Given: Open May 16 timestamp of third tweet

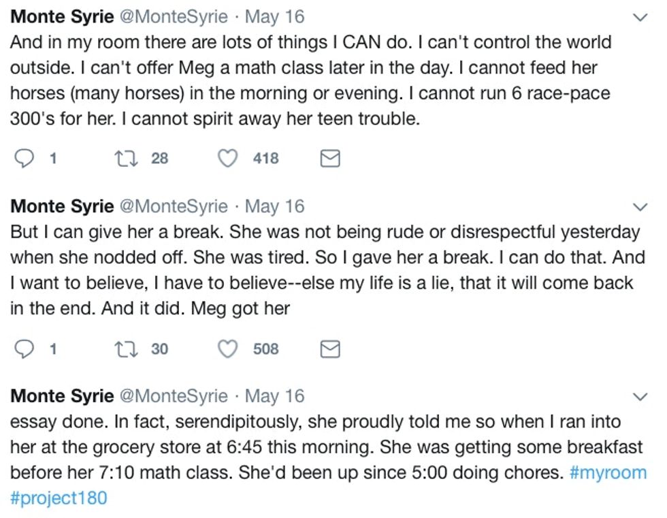Looking at the screenshot, I should [x=275, y=395].
